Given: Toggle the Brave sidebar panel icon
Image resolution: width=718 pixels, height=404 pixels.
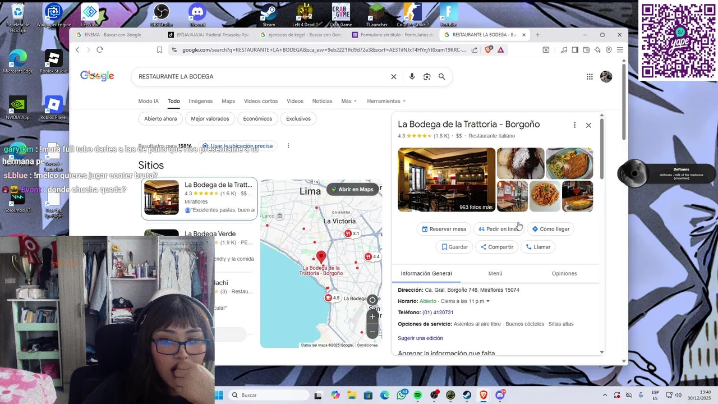Looking at the screenshot, I should point(575,50).
